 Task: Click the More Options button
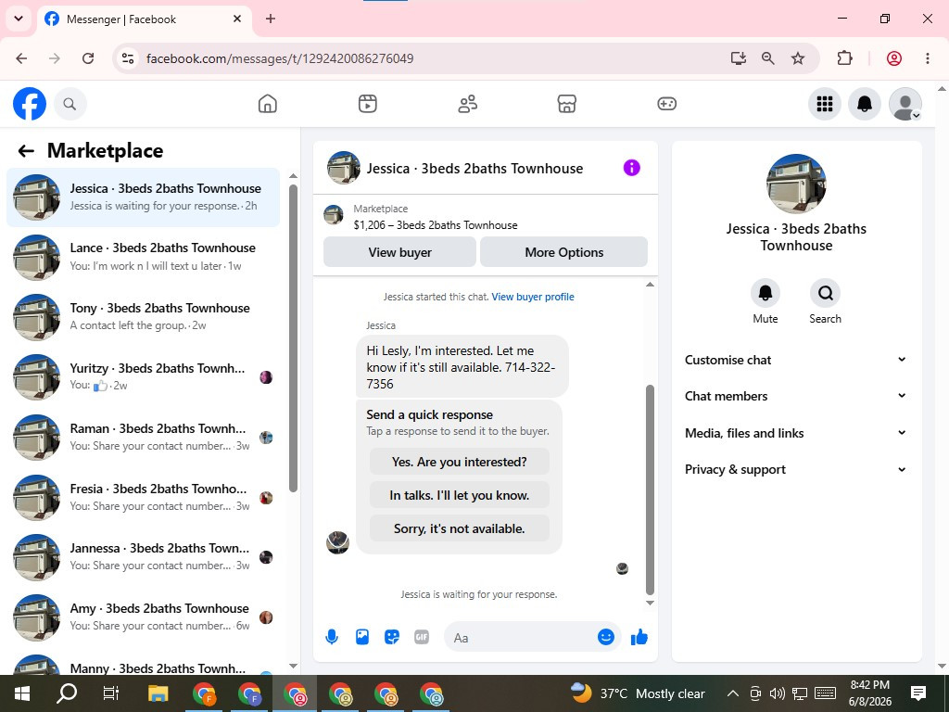(x=564, y=252)
